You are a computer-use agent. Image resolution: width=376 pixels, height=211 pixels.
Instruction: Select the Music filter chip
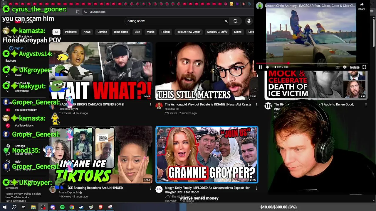coord(150,32)
